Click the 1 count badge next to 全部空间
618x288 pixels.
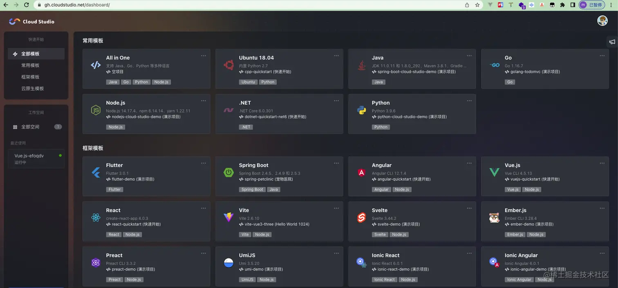[58, 127]
